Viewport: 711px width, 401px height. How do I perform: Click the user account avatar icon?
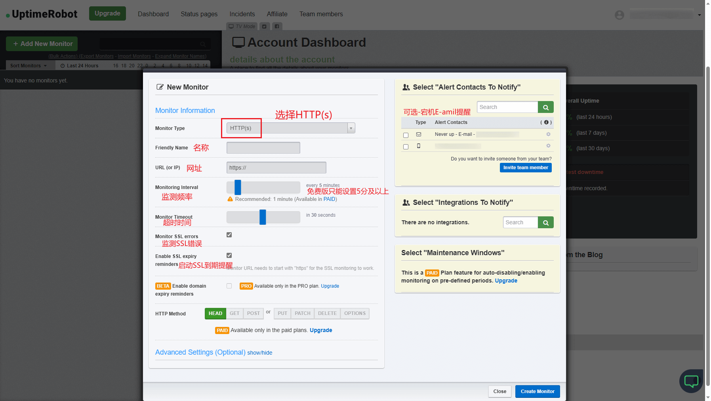click(x=619, y=15)
